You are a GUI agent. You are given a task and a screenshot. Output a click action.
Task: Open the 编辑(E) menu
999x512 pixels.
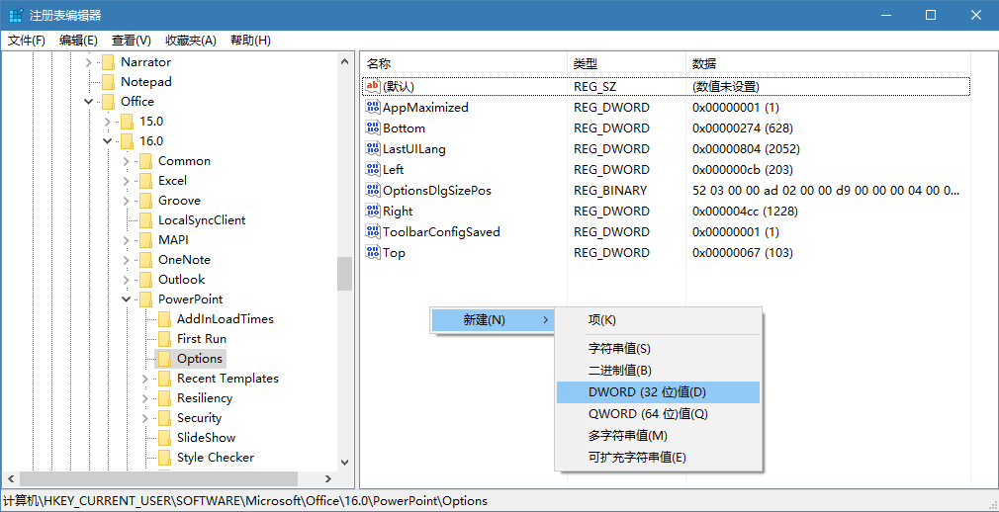tap(78, 41)
